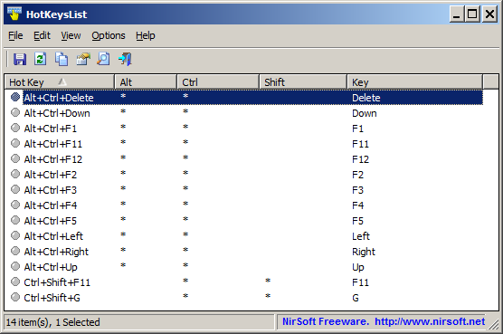Image resolution: width=503 pixels, height=334 pixels.
Task: Click the Key cell reading Up
Action: [358, 267]
